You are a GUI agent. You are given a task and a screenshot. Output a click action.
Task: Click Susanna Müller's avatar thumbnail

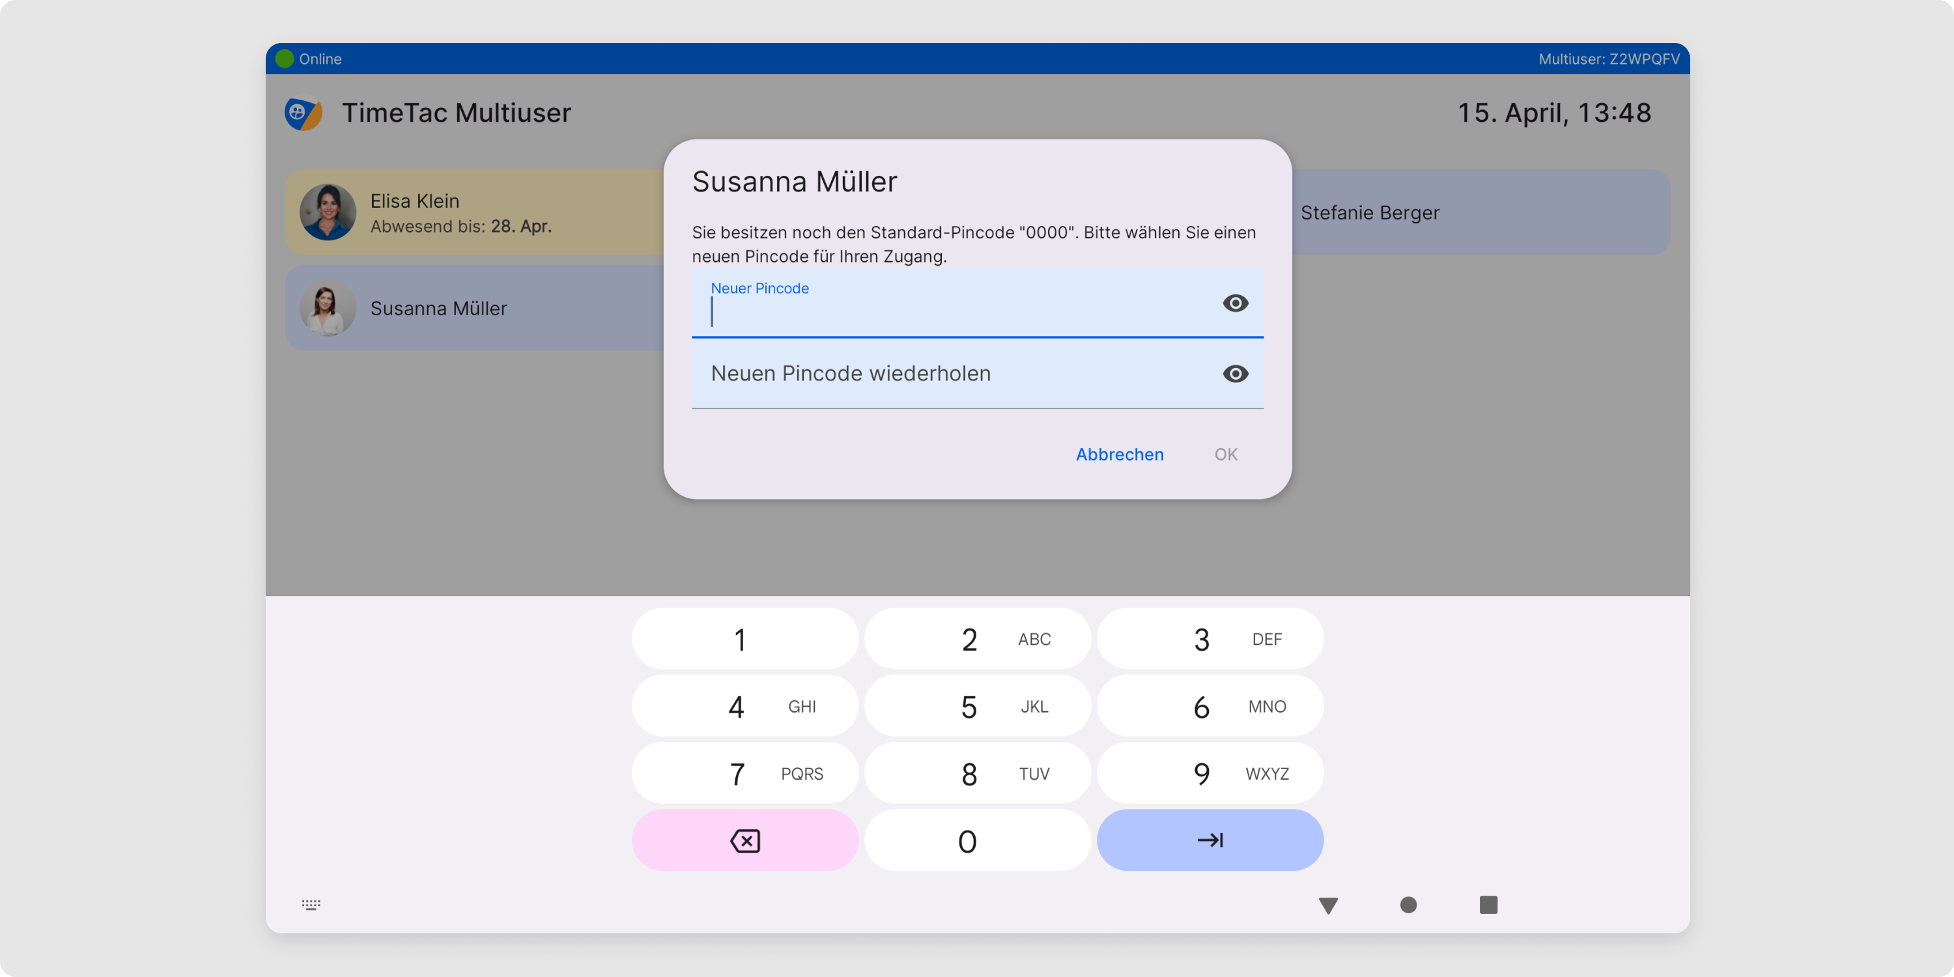coord(328,309)
